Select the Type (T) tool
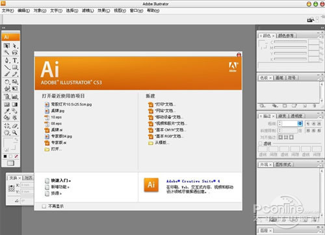 15,61
